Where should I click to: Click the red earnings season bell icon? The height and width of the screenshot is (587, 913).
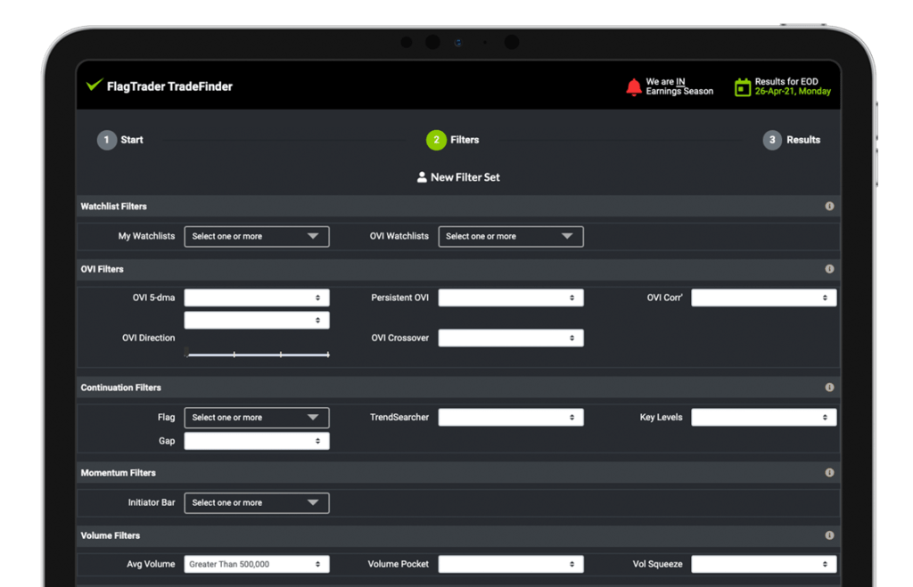pyautogui.click(x=634, y=87)
